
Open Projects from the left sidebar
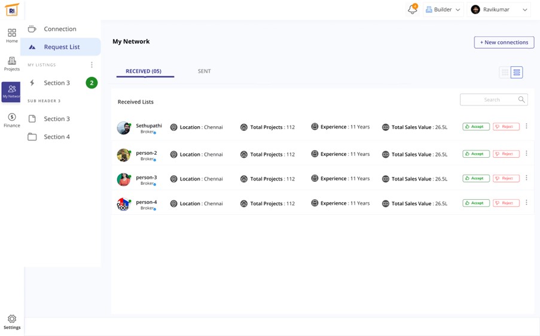coord(12,63)
